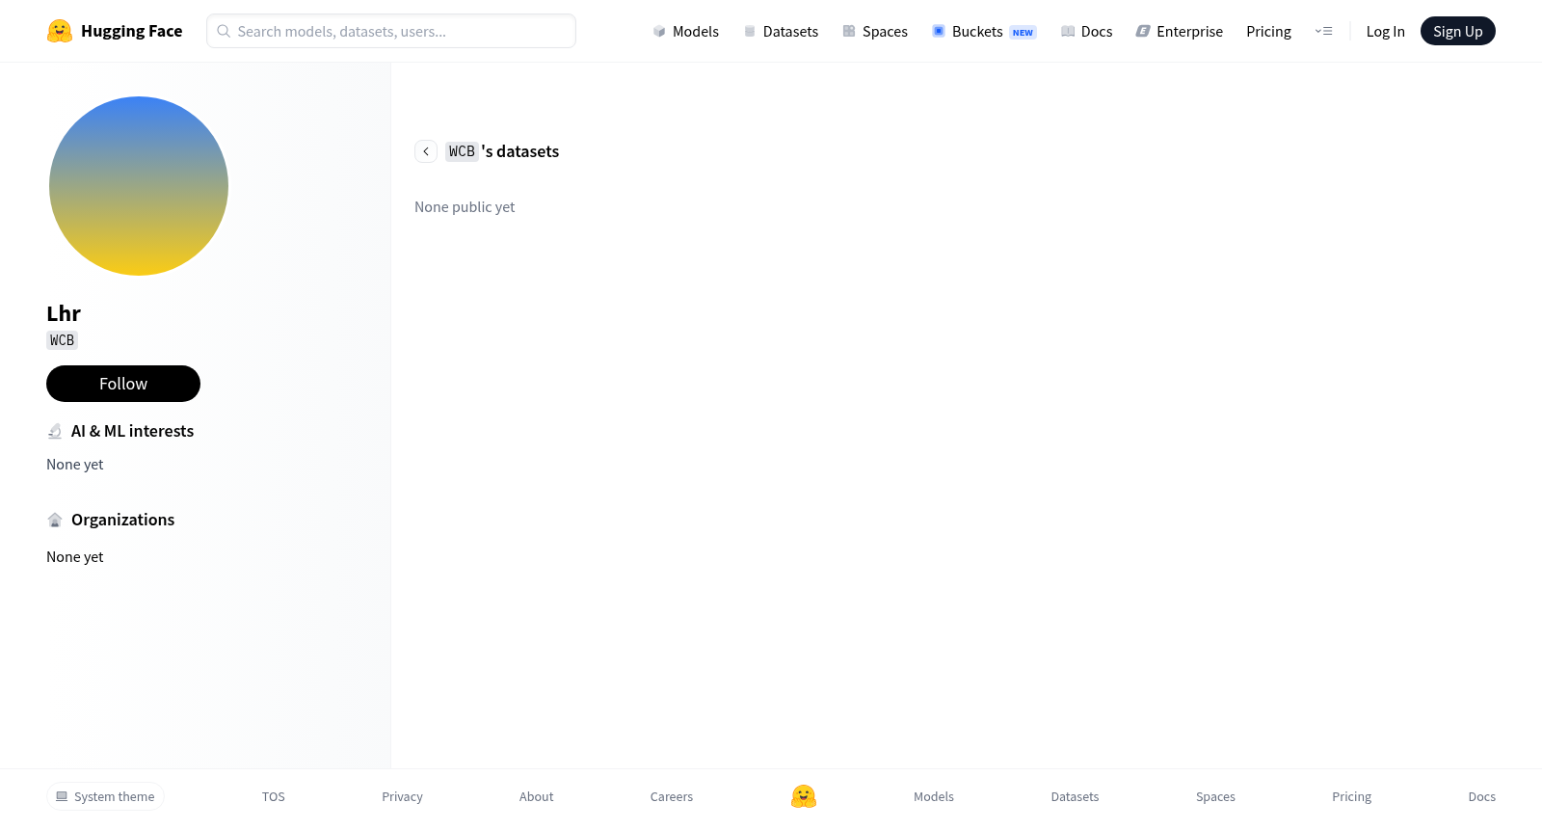
Task: Click the Lhr profile name
Action: 64,313
